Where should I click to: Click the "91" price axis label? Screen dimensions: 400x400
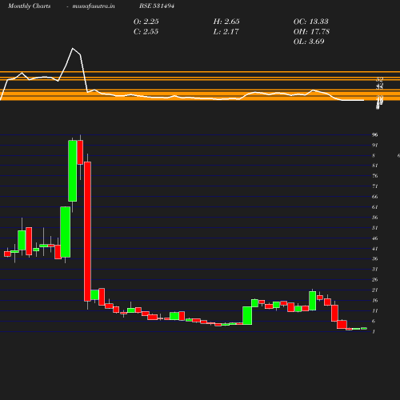[374, 145]
